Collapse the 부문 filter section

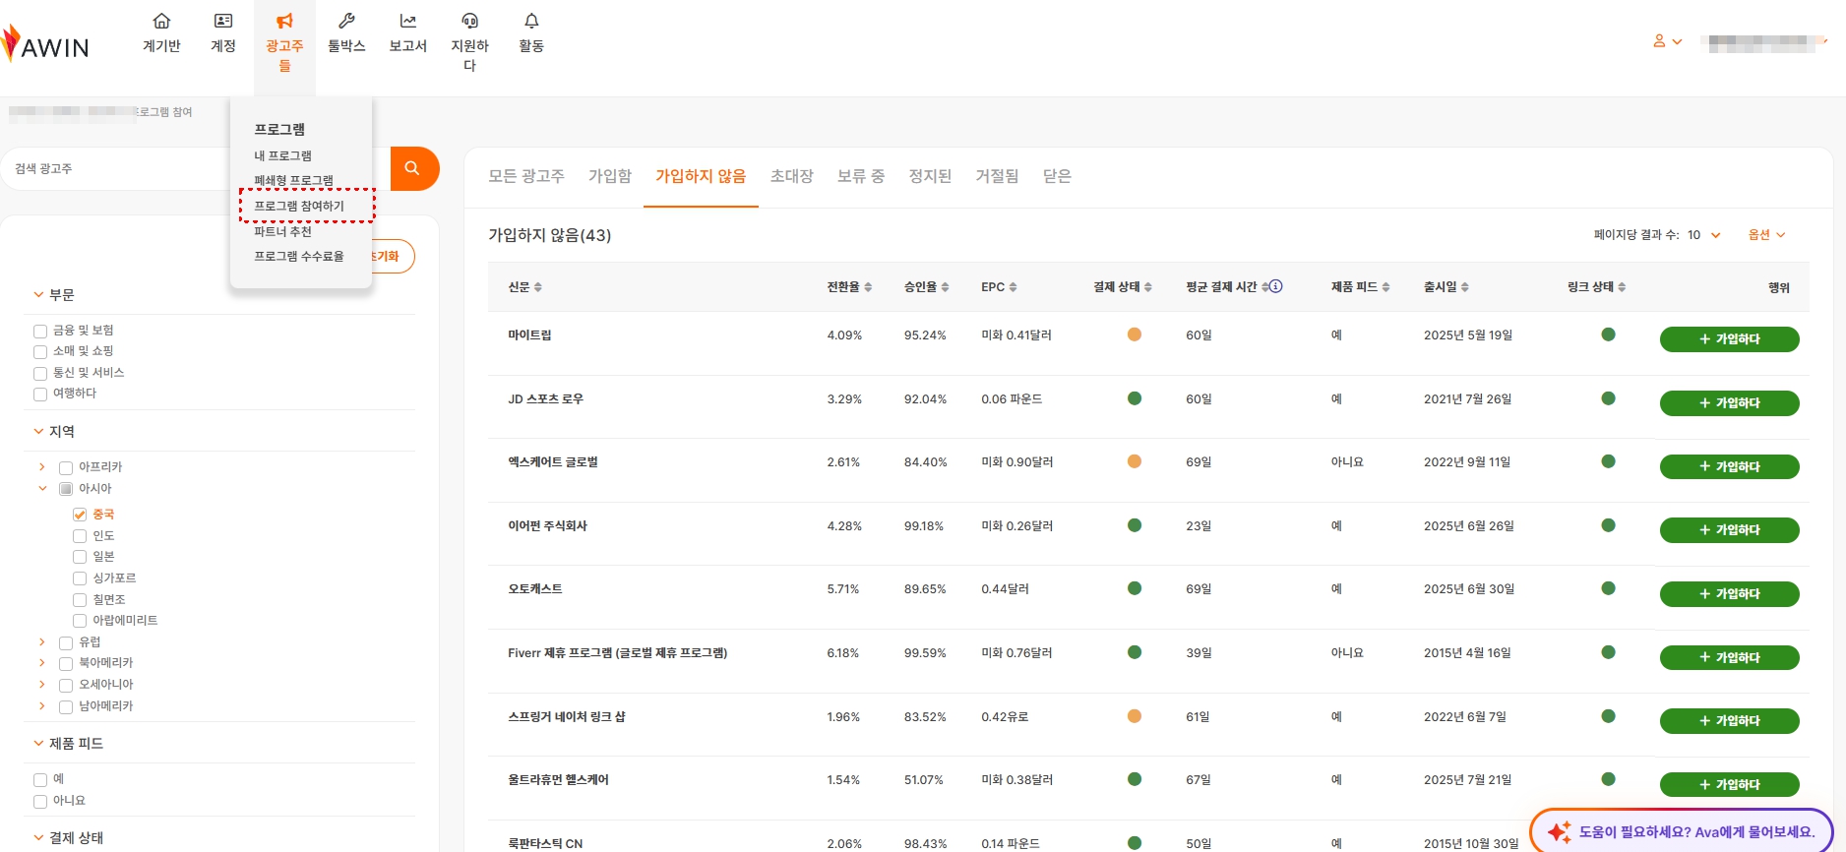tap(38, 294)
